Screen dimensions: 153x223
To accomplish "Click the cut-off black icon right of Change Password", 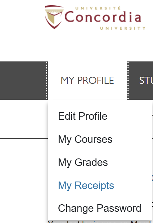I will tap(152, 205).
